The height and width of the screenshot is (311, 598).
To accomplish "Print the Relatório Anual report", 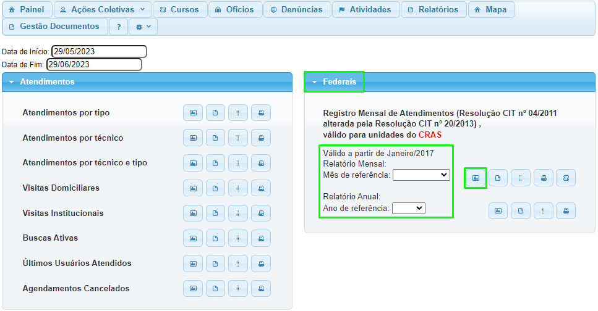I will [x=566, y=211].
